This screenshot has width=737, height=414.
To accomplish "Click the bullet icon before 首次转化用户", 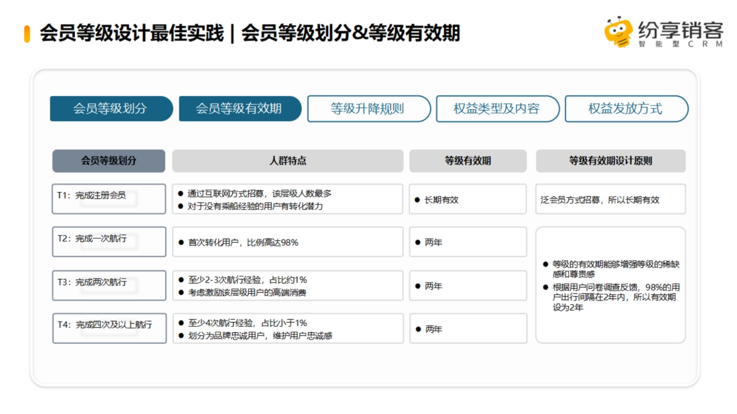I will [x=181, y=241].
